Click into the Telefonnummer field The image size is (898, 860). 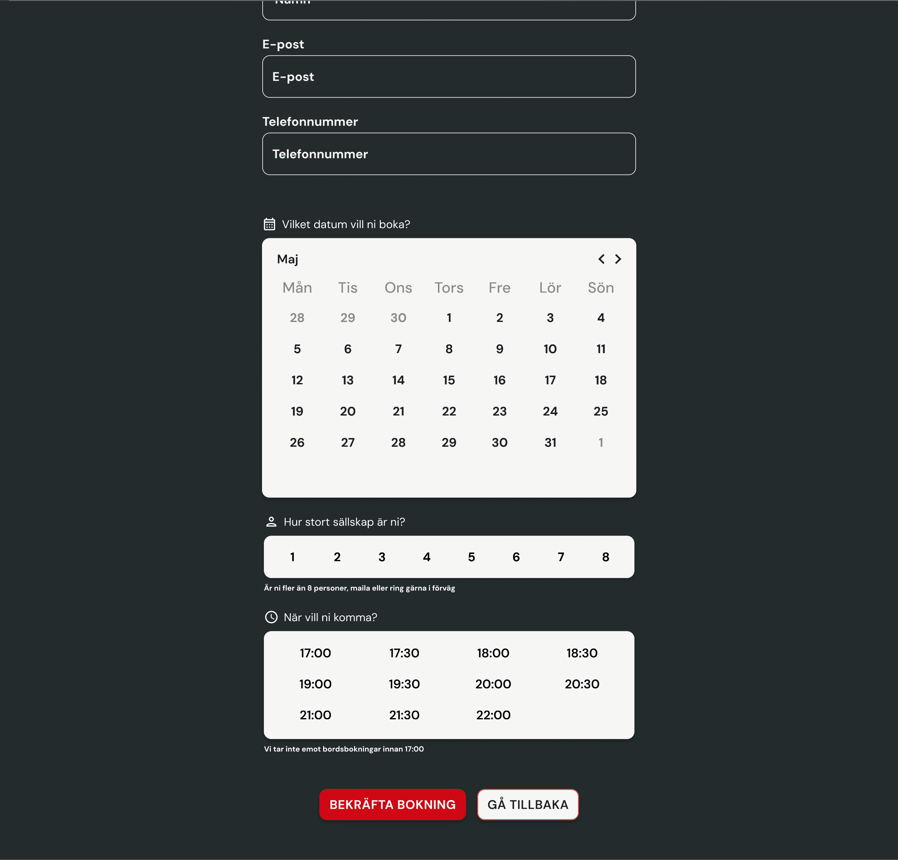[x=449, y=154]
